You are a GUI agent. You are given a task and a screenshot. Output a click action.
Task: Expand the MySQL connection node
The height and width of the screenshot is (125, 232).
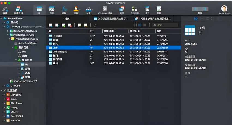[5, 108]
